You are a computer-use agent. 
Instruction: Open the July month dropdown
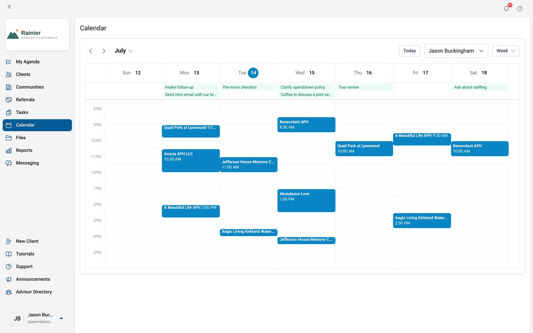tap(124, 51)
